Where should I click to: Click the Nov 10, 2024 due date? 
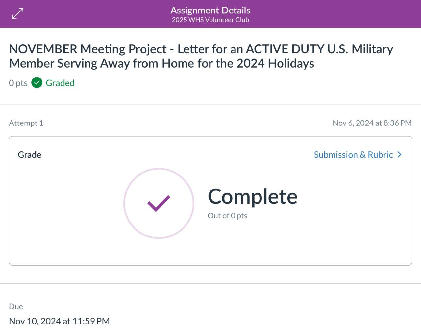pyautogui.click(x=59, y=321)
